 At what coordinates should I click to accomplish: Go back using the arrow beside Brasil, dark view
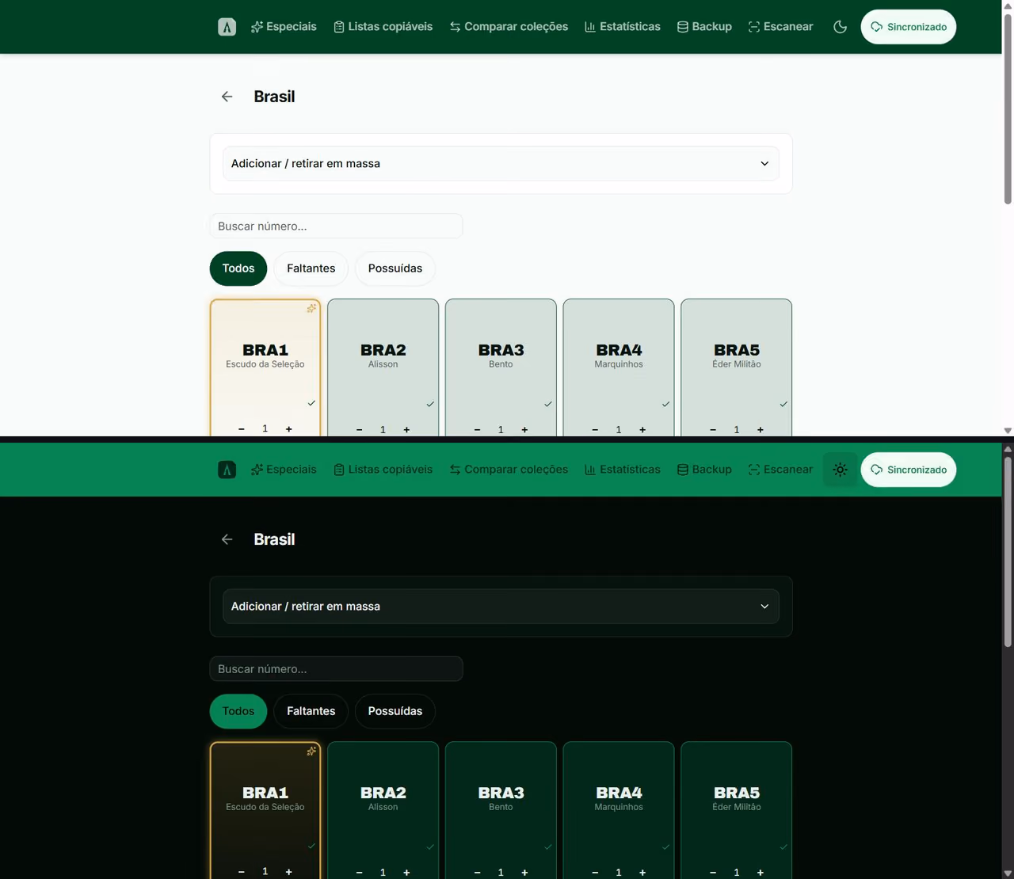pyautogui.click(x=227, y=539)
